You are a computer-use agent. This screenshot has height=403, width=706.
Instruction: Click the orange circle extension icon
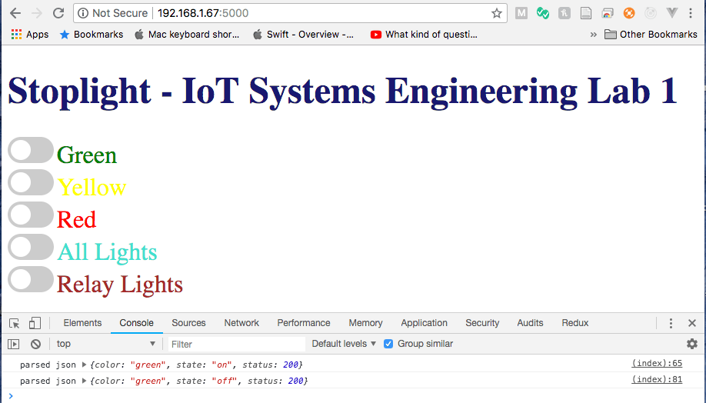(629, 13)
